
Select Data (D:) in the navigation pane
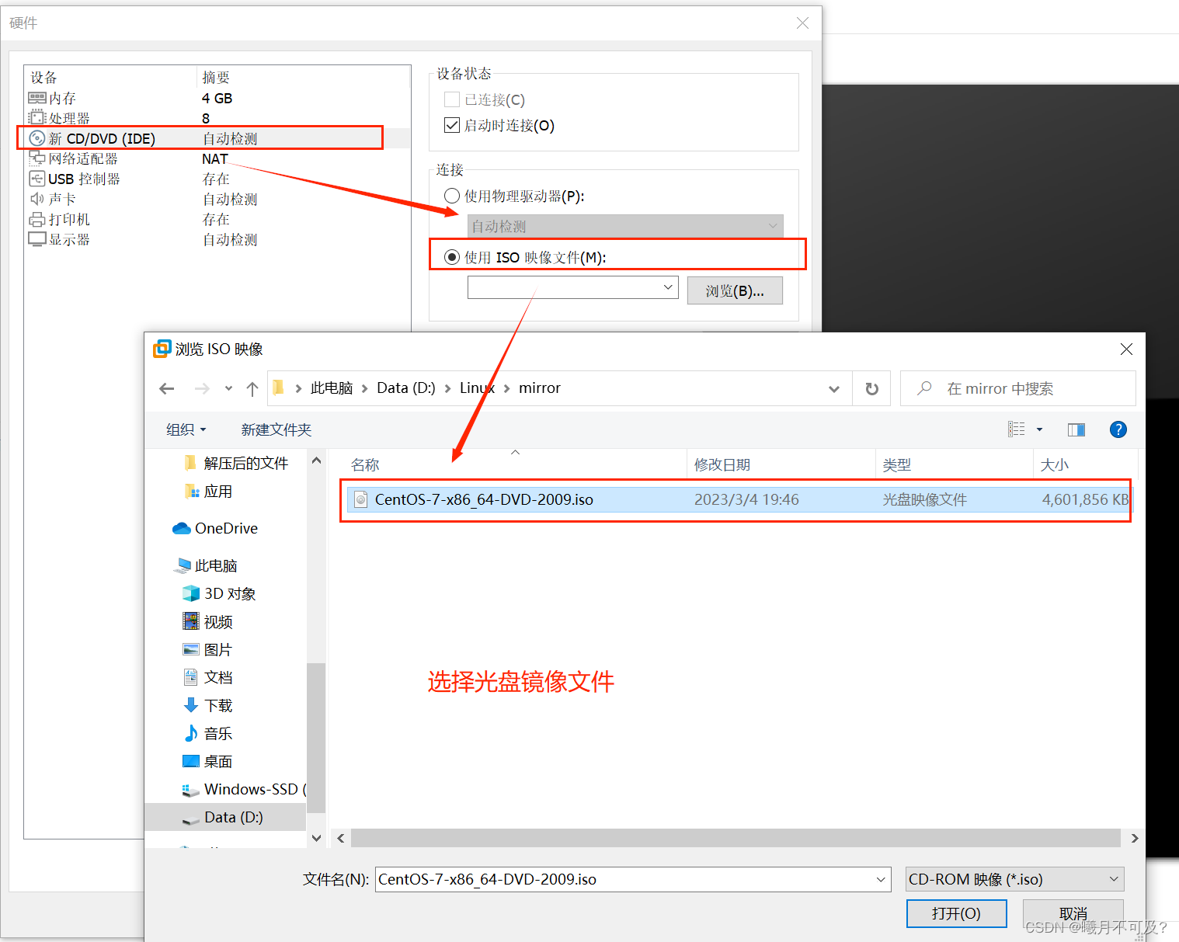coord(225,817)
